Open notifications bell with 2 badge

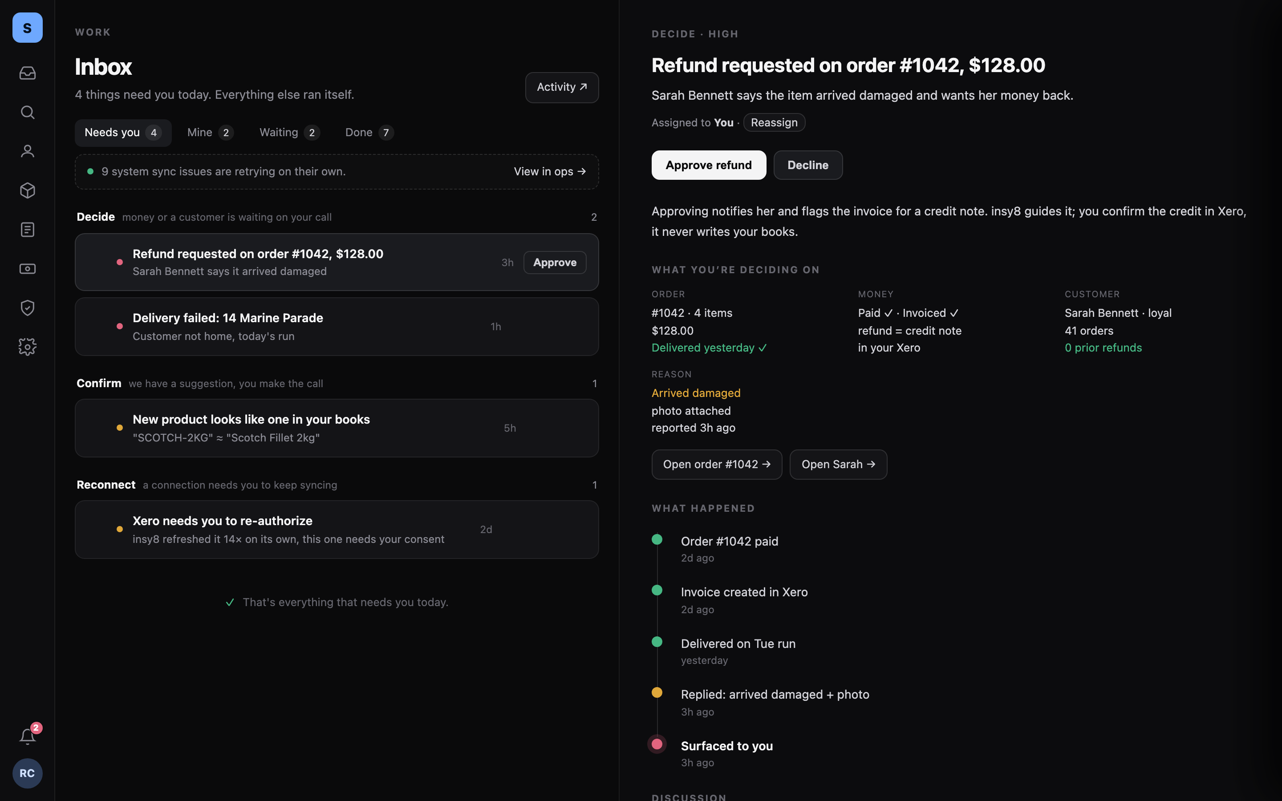28,736
